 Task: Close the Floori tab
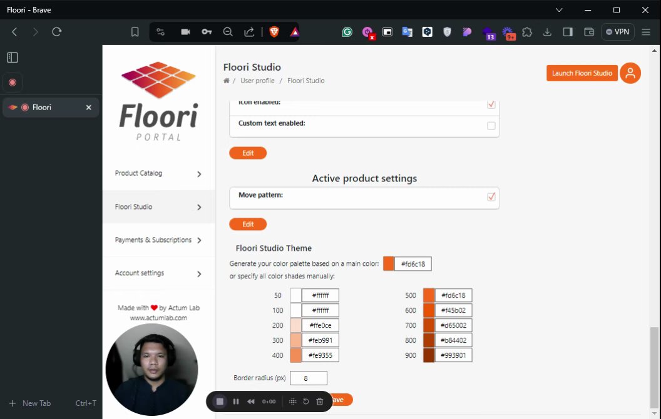pyautogui.click(x=88, y=108)
